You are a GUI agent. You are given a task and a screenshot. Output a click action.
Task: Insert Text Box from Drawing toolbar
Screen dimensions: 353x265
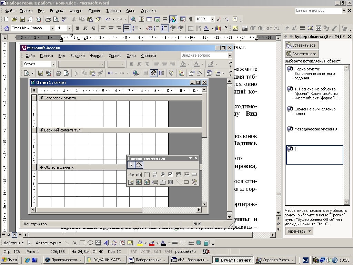(98, 243)
